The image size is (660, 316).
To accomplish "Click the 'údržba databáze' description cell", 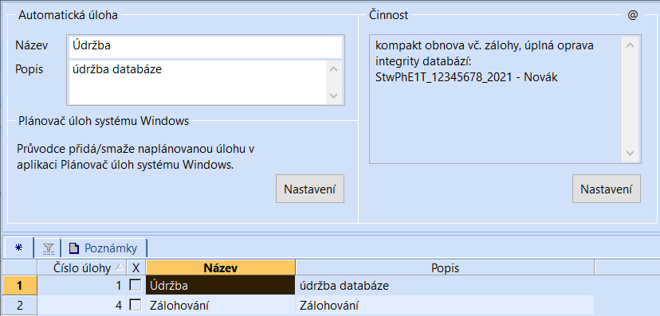I will click(x=445, y=285).
